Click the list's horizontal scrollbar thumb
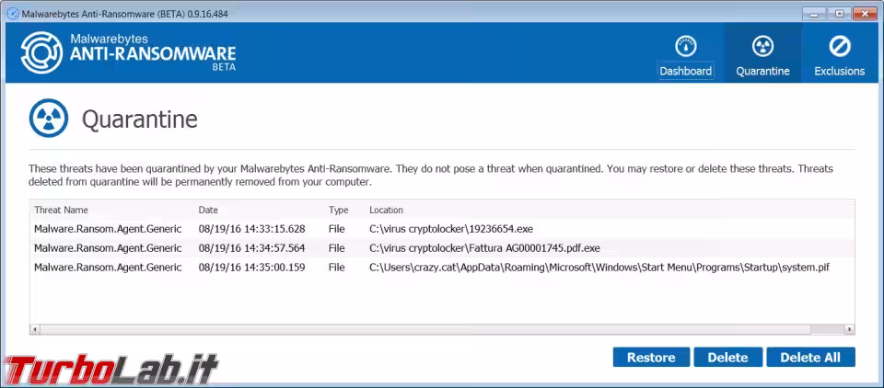This screenshot has width=884, height=388. tap(425, 329)
